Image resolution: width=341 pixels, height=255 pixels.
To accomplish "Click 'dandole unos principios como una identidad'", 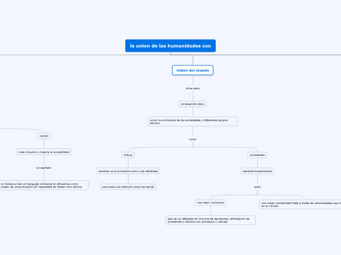I will point(128,171).
